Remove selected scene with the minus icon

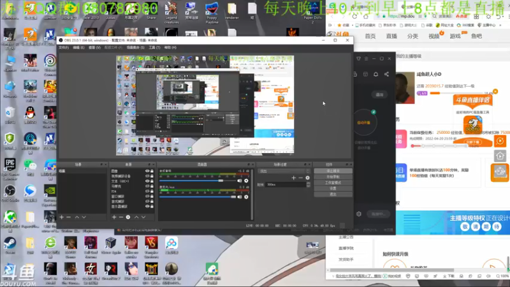[69, 217]
